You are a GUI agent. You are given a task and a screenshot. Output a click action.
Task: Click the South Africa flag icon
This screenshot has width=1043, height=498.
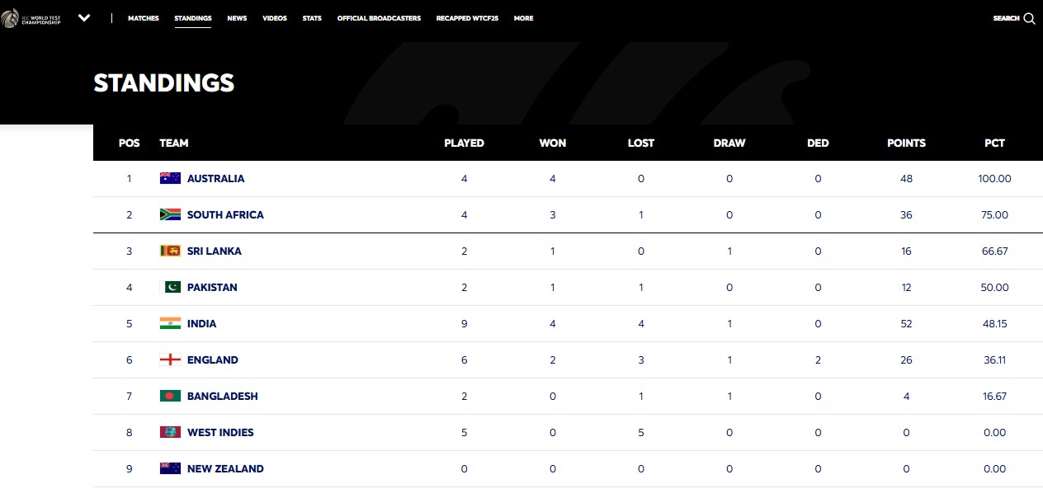(x=170, y=214)
